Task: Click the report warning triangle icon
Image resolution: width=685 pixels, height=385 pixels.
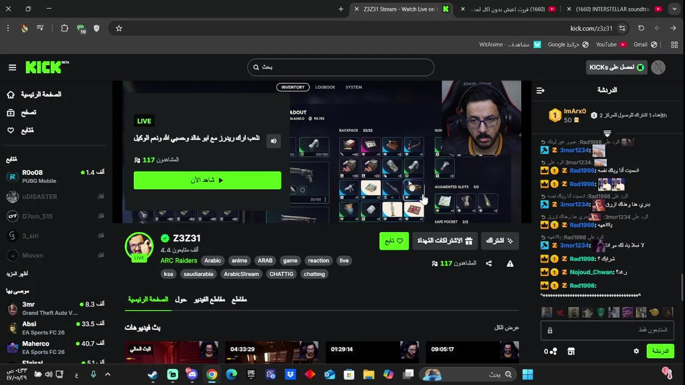Action: pyautogui.click(x=510, y=264)
